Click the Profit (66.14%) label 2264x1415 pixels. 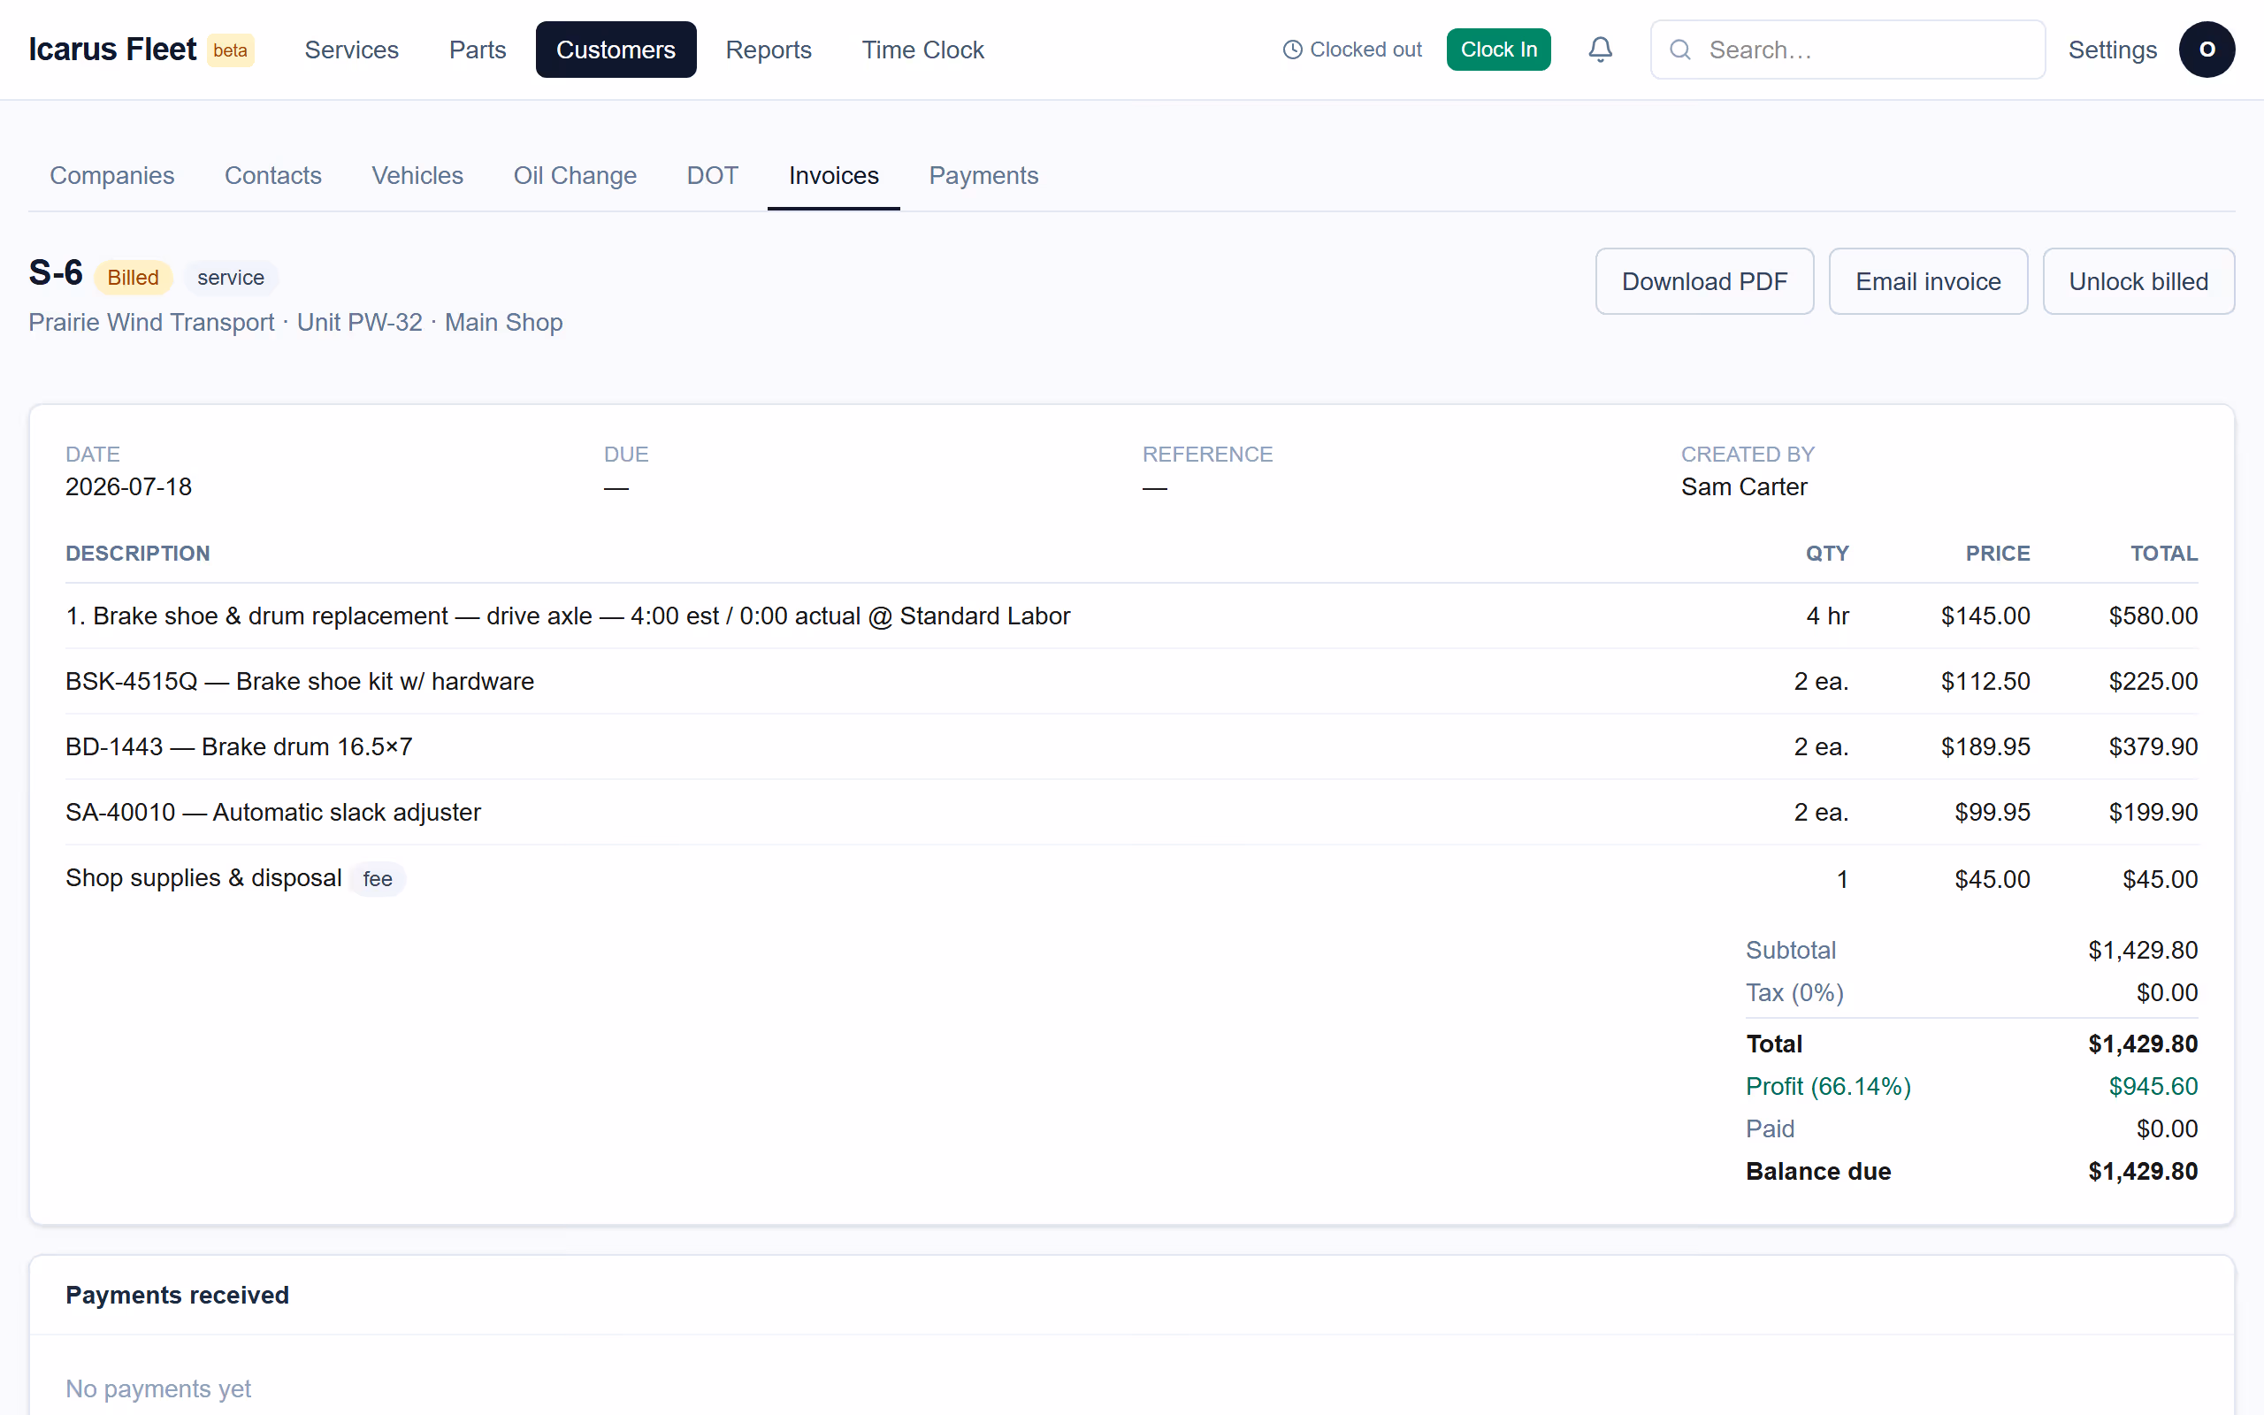point(1828,1086)
